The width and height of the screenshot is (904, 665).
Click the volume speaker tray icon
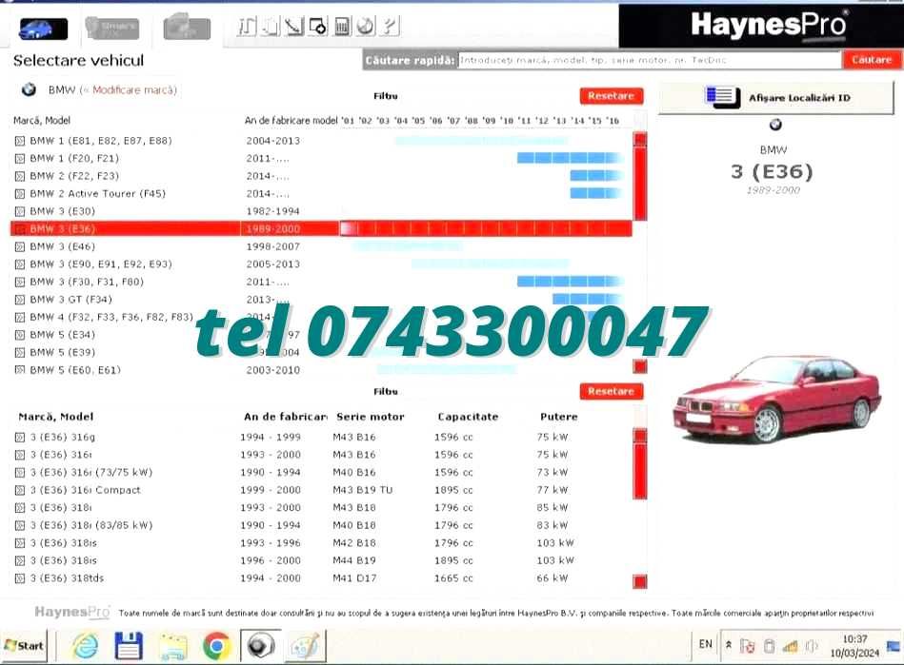(812, 646)
